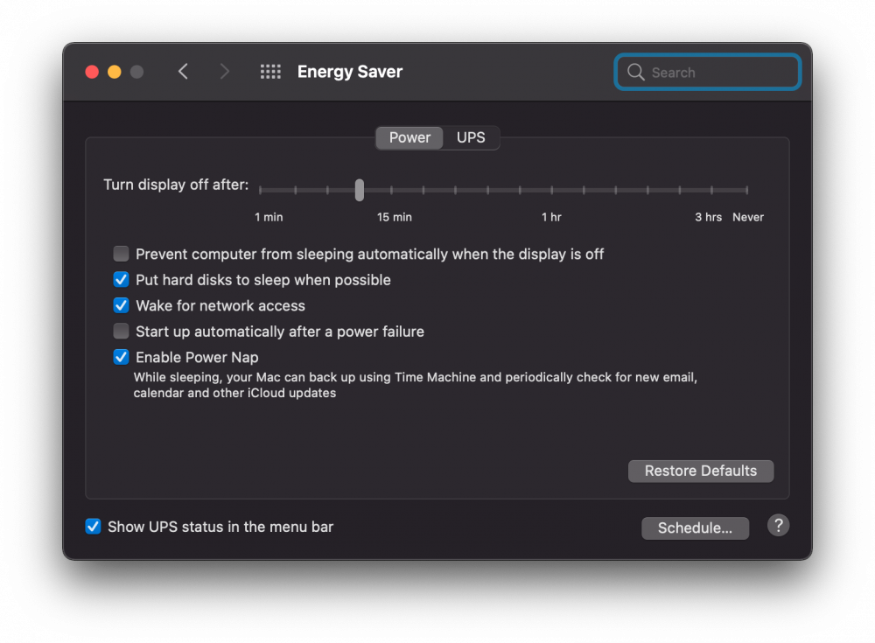Click the Power Nap description text

click(415, 385)
